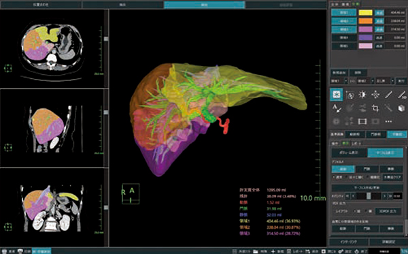
Task: Switch to the second workflow tab at top
Action: (x=122, y=5)
